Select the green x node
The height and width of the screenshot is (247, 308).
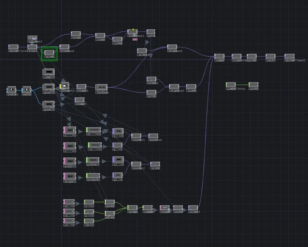(x=89, y=202)
